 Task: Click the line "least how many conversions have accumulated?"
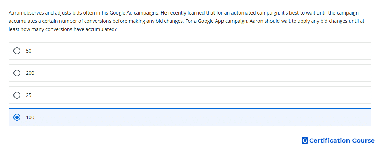pyautogui.click(x=63, y=29)
